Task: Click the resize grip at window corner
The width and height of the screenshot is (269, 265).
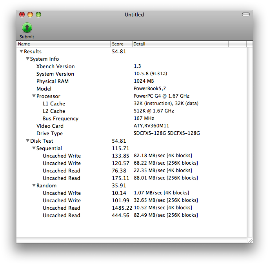Action: click(250, 240)
